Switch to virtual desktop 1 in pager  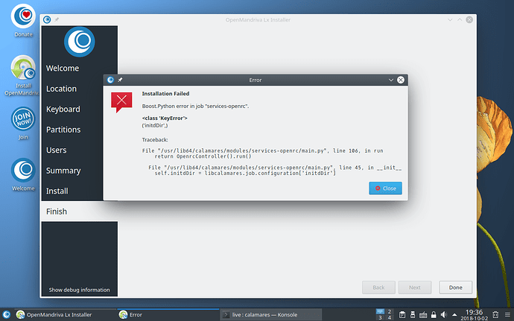(380, 311)
